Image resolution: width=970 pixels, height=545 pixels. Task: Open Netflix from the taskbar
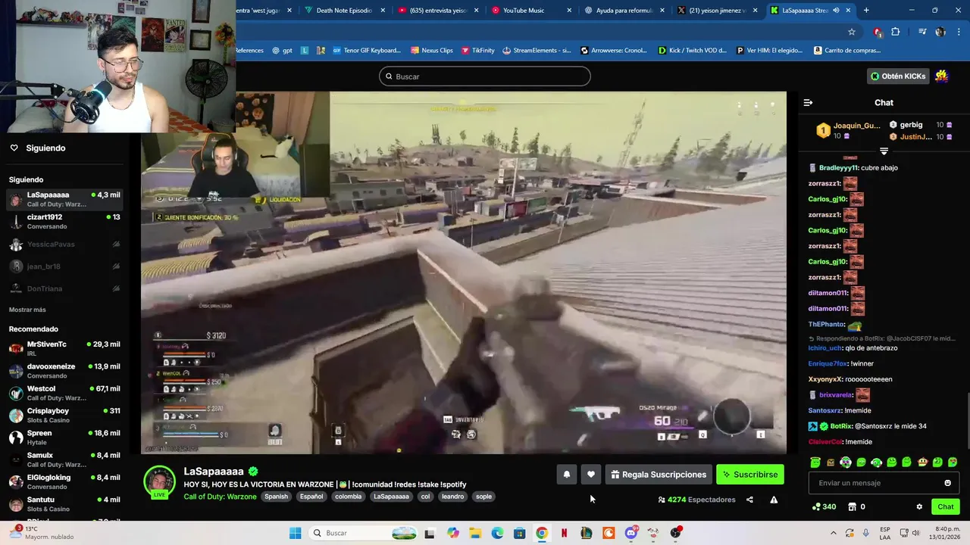tap(564, 533)
